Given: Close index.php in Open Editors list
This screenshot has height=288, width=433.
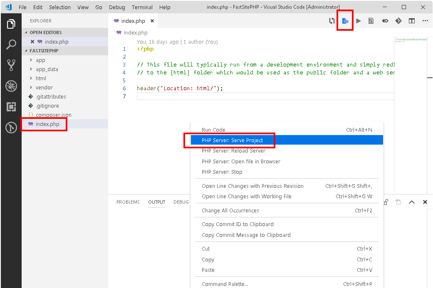Looking at the screenshot, I should tap(32, 42).
